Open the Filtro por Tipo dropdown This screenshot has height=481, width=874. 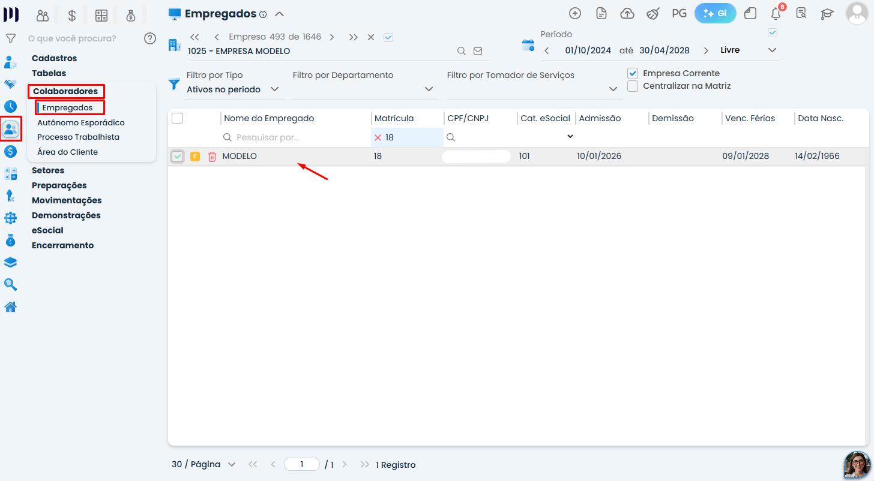[x=233, y=89]
